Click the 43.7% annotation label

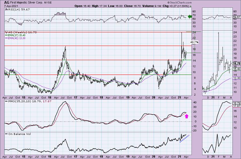(194, 42)
